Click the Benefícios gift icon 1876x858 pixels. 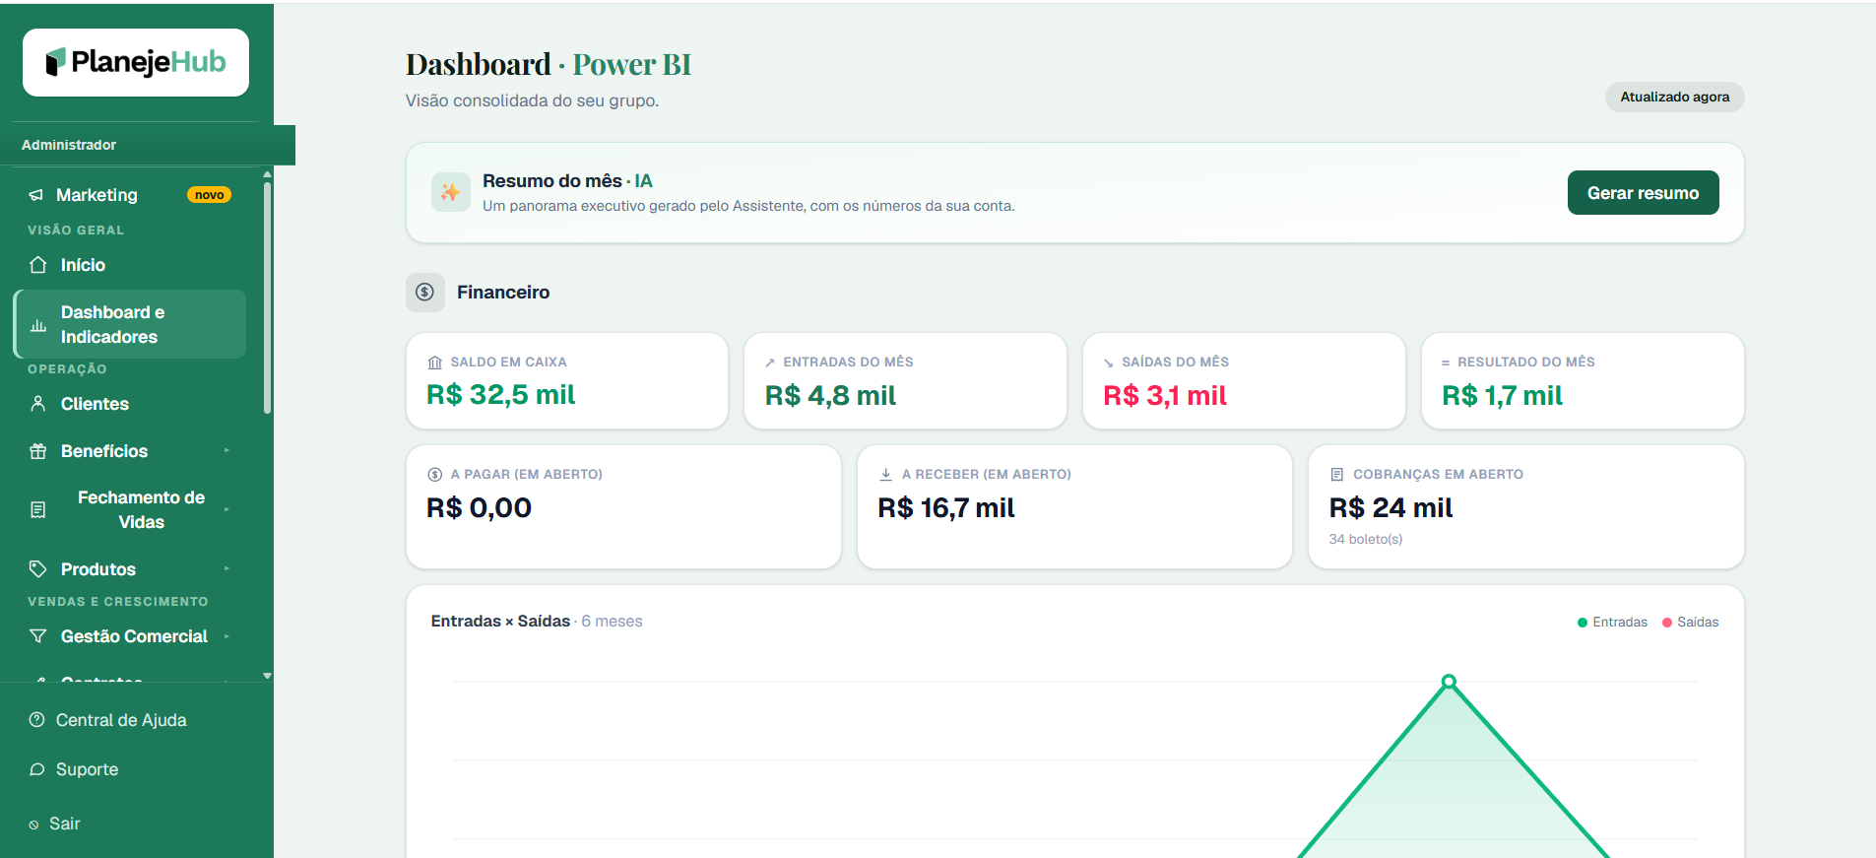[38, 451]
